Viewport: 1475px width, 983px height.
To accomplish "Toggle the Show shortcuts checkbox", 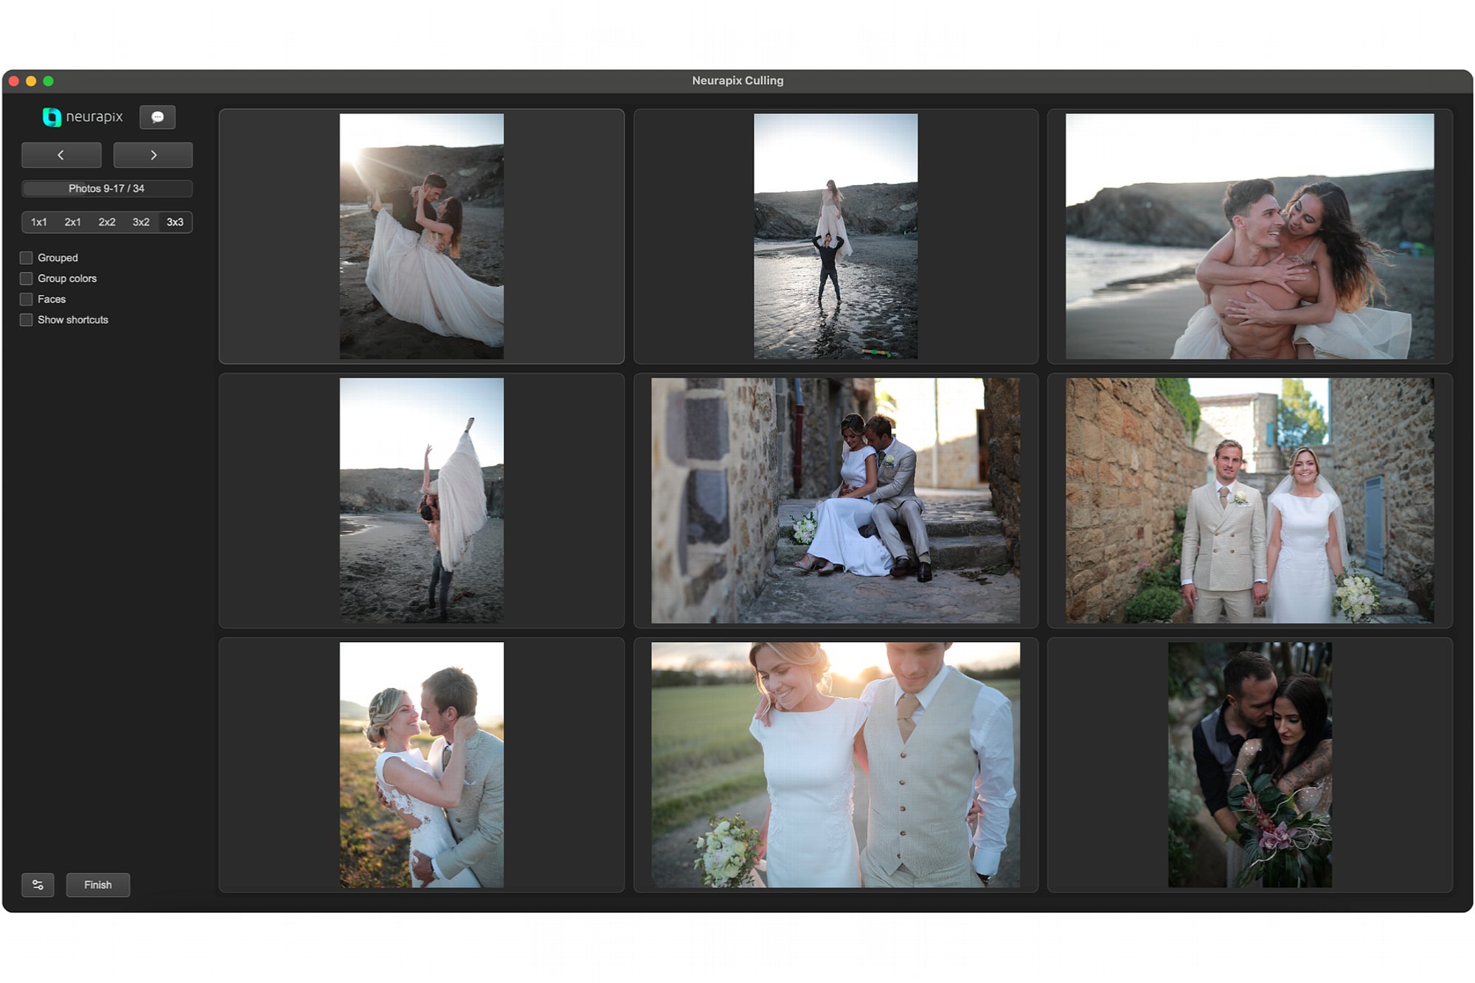I will pyautogui.click(x=27, y=320).
